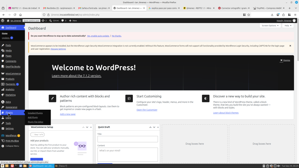Screen dimensions: 299x168
Task: Collapse the WooCommerce Setup panel
Action: point(91,127)
